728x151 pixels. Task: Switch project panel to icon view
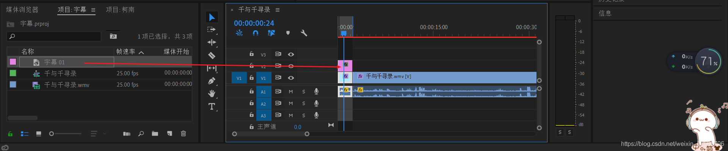tap(39, 134)
